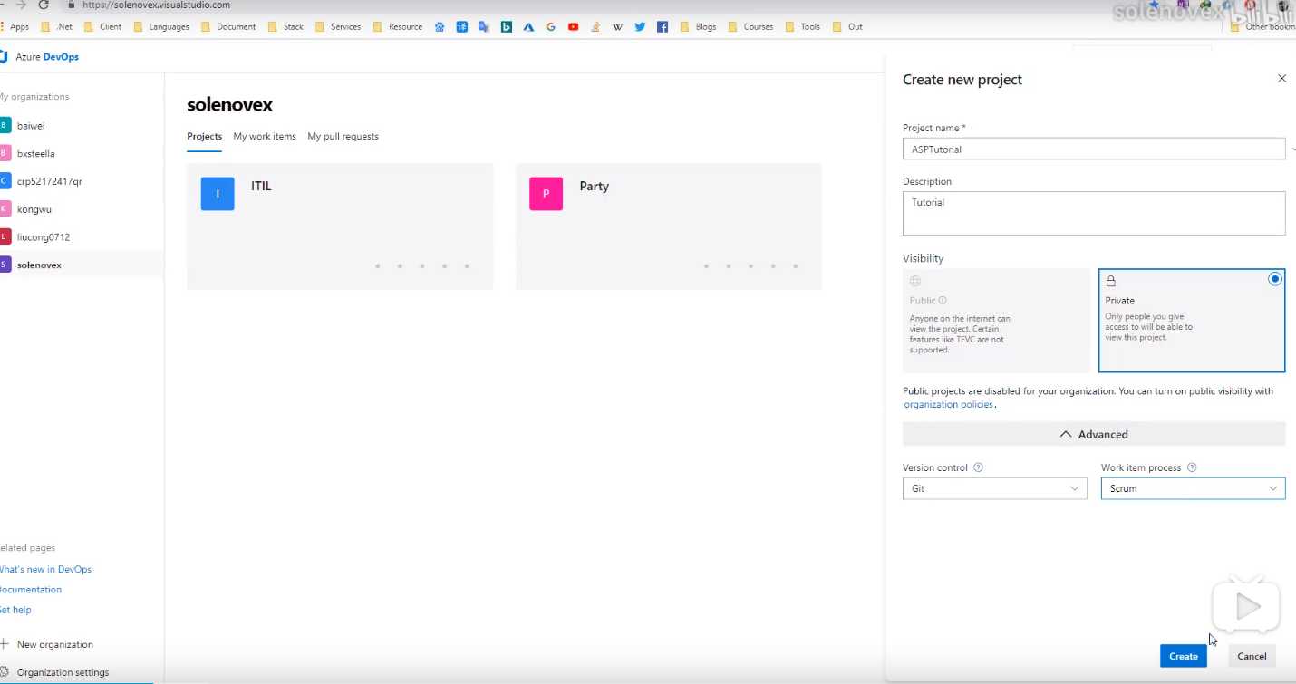Click the Description text area
The width and height of the screenshot is (1296, 684).
click(x=1094, y=213)
